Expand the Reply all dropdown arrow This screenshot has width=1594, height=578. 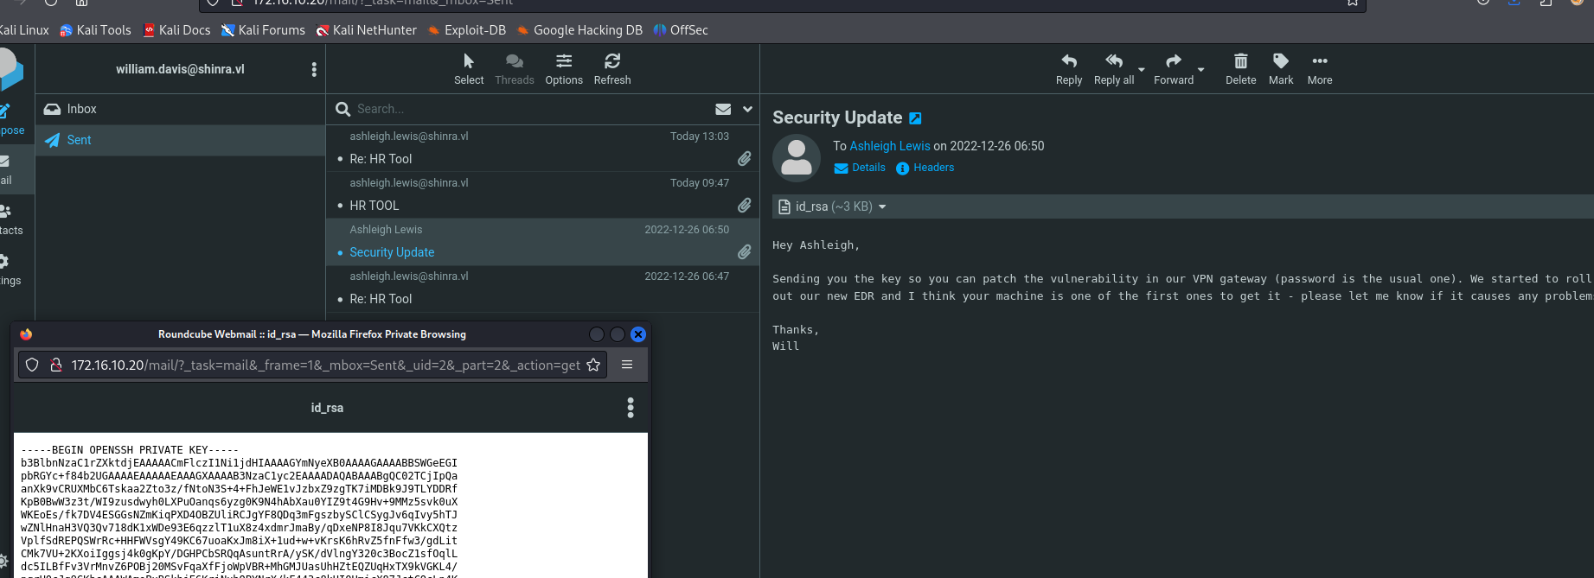tap(1142, 69)
